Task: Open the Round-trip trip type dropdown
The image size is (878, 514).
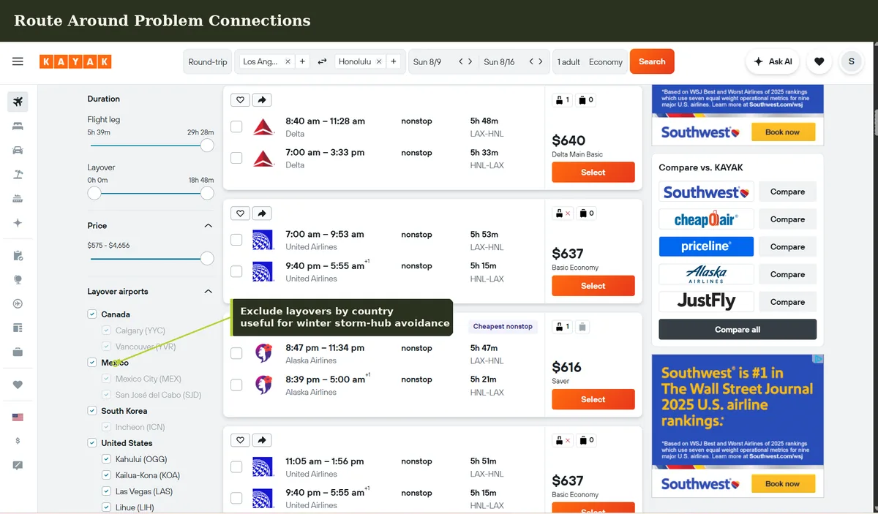Action: click(x=208, y=61)
